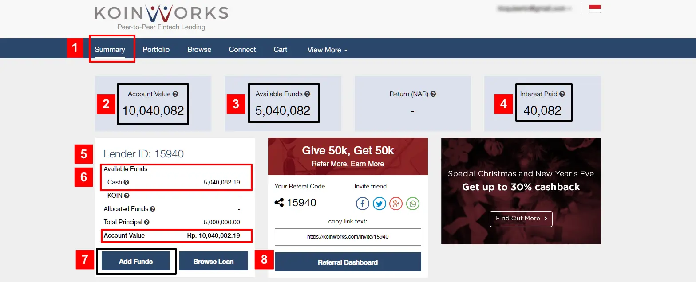Image resolution: width=696 pixels, height=282 pixels.
Task: Select the invite link text field
Action: [348, 237]
